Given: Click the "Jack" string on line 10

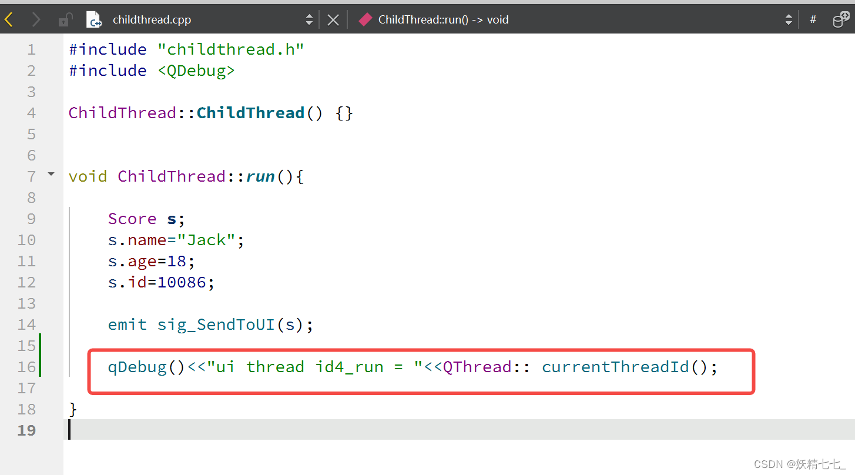Looking at the screenshot, I should point(206,240).
